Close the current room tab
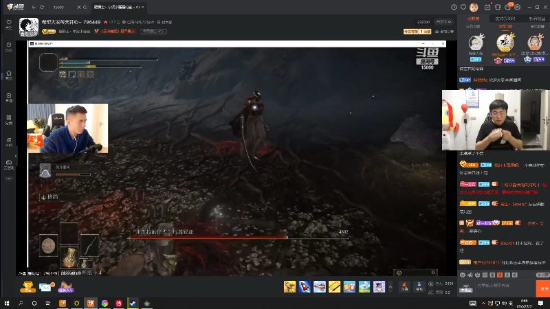Image resolution: width=550 pixels, height=309 pixels. point(143,7)
